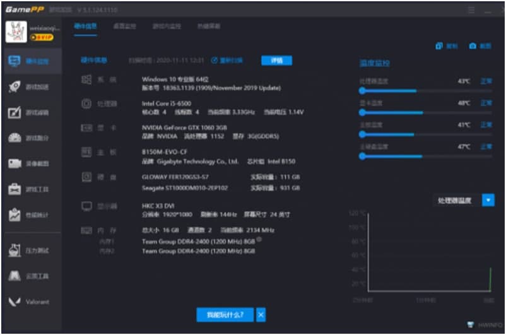Open the speedometer game benchmark icon
The width and height of the screenshot is (506, 335).
(15, 138)
